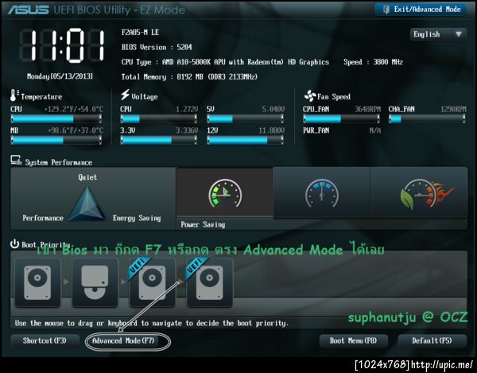Click the MB temperature bar
477x373 pixels.
point(56,140)
